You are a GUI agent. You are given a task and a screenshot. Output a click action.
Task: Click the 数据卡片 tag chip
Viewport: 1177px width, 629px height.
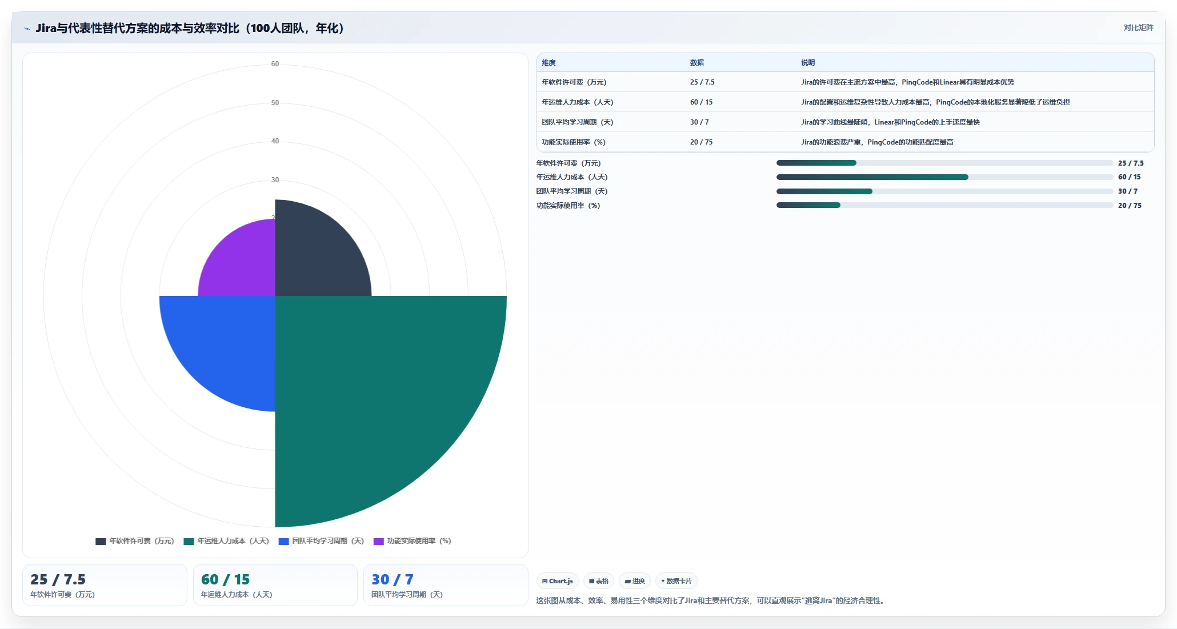(x=676, y=581)
